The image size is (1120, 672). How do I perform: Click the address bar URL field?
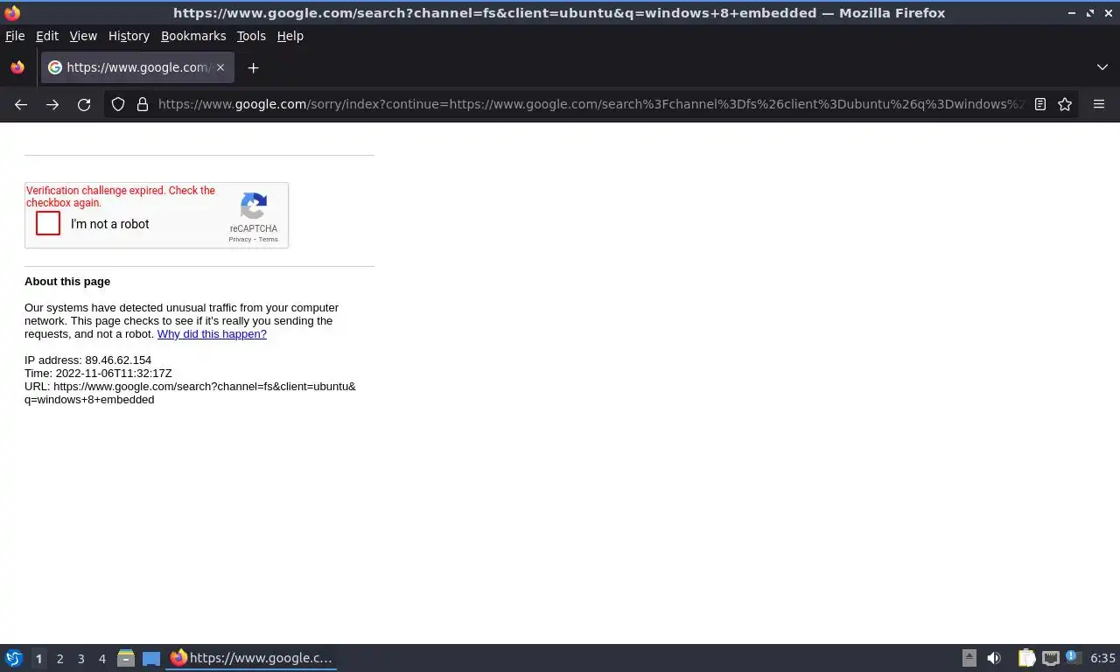(x=591, y=104)
